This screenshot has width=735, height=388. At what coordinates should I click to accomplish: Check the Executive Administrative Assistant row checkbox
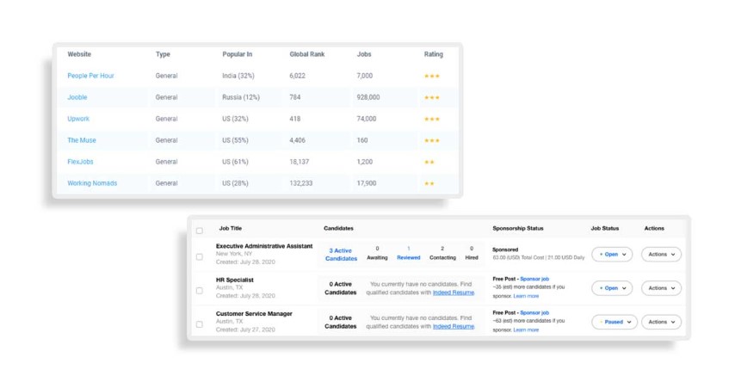tap(199, 256)
